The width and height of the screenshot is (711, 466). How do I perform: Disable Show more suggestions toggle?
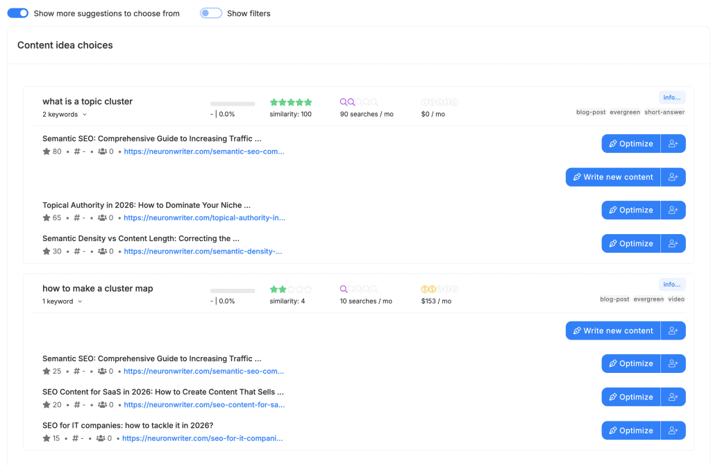(18, 13)
